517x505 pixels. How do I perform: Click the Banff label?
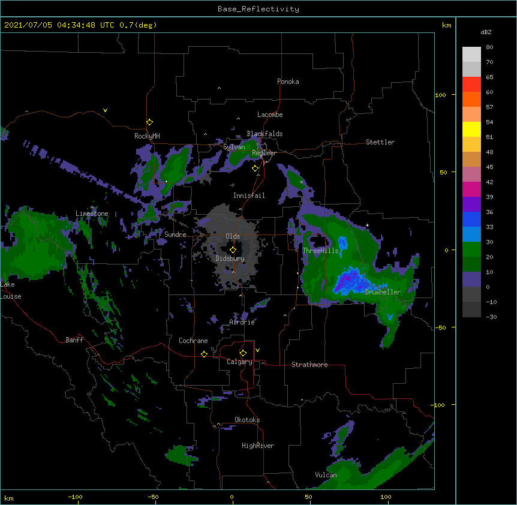(x=74, y=340)
